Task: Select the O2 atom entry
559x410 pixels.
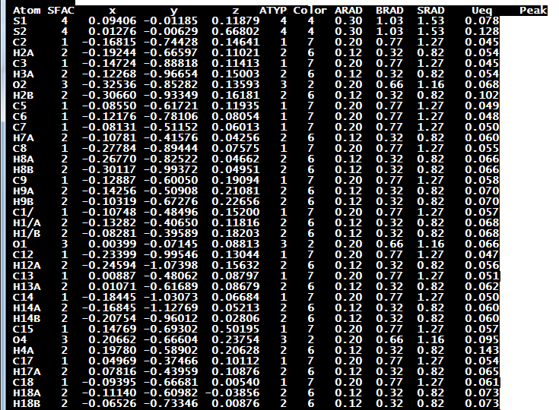Action: (20, 85)
